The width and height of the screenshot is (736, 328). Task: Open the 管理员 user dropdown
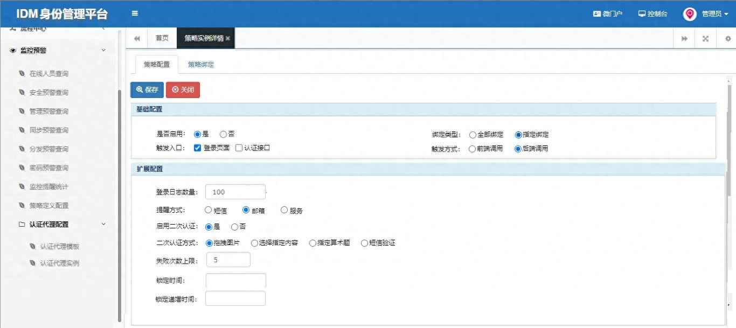point(715,14)
